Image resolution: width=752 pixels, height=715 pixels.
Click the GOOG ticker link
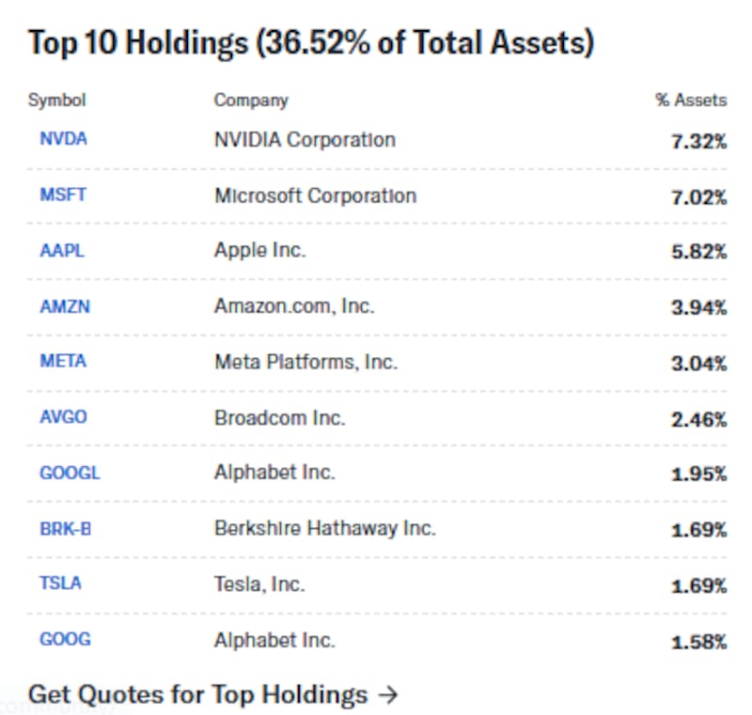(x=65, y=640)
